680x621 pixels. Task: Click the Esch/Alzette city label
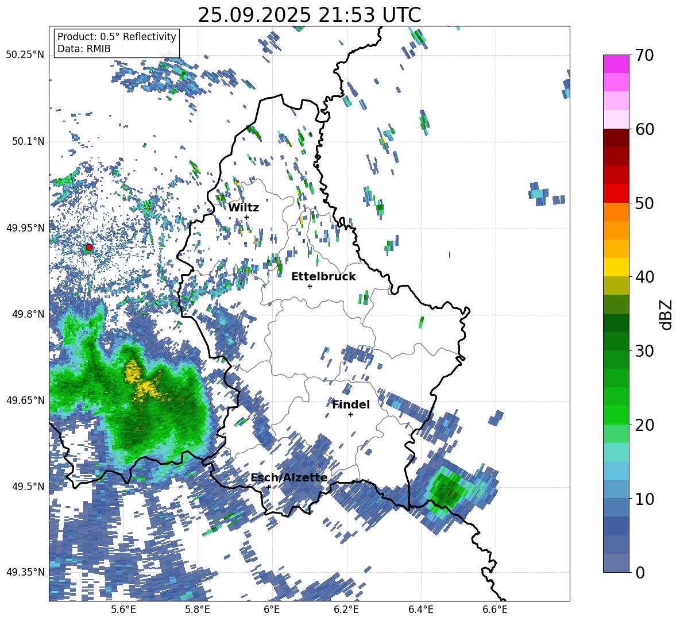[x=289, y=477]
